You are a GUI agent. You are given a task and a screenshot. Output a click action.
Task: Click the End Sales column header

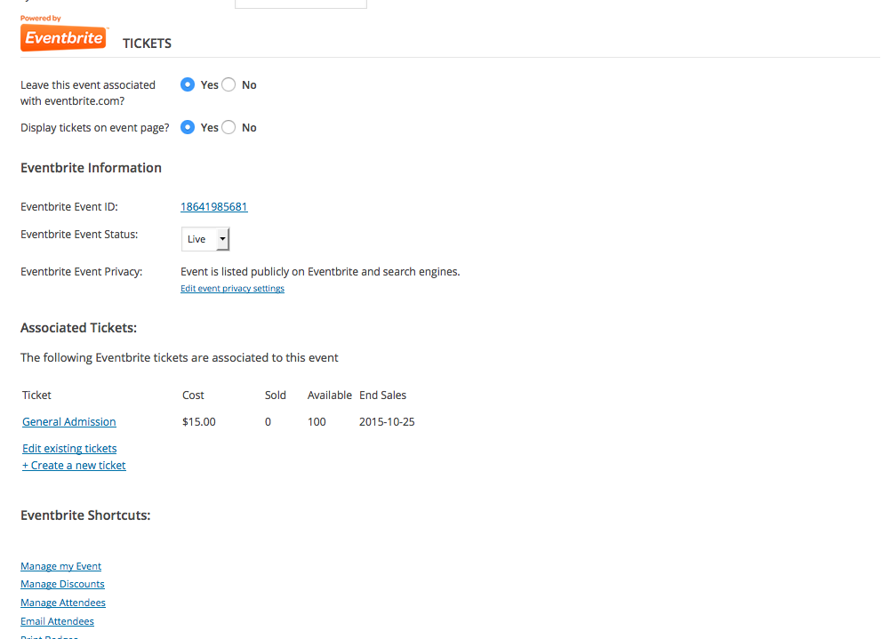click(383, 395)
